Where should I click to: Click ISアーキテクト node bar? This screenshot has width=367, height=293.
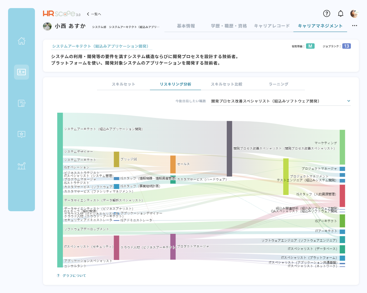(x=342, y=221)
